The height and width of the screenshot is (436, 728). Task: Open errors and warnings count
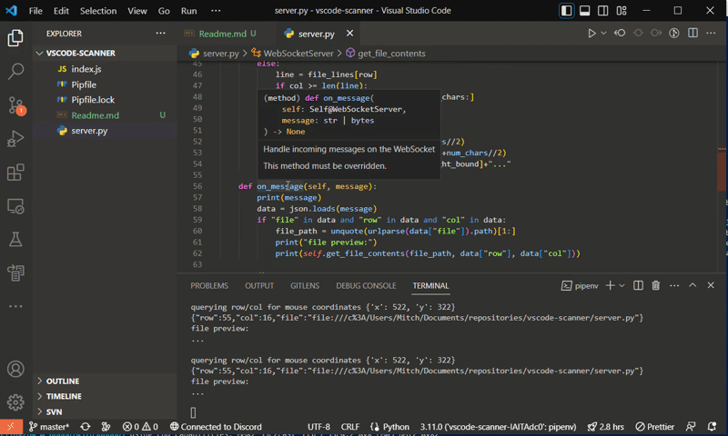(x=140, y=427)
